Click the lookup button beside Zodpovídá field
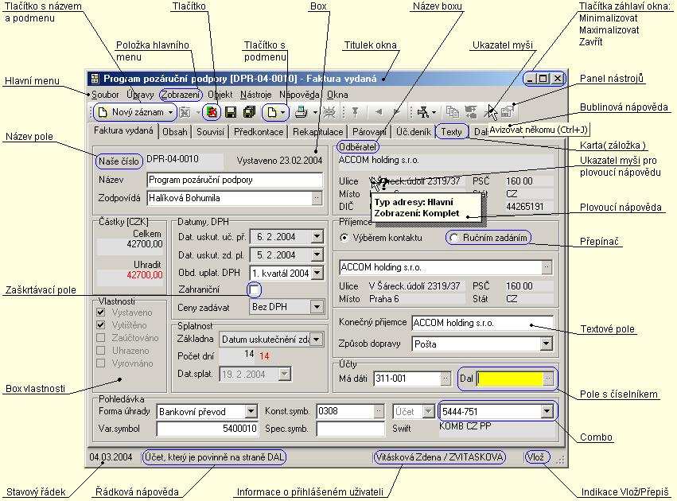 (x=317, y=198)
